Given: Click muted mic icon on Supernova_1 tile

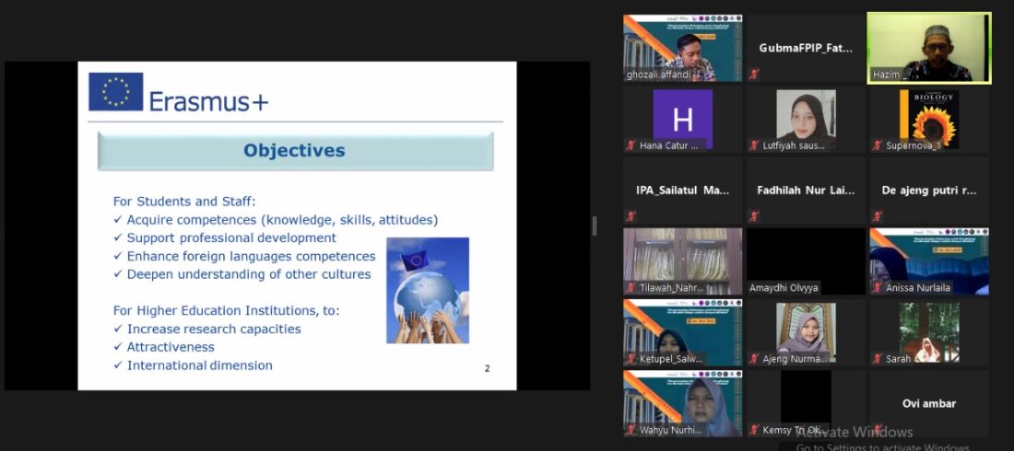Looking at the screenshot, I should click(x=877, y=145).
